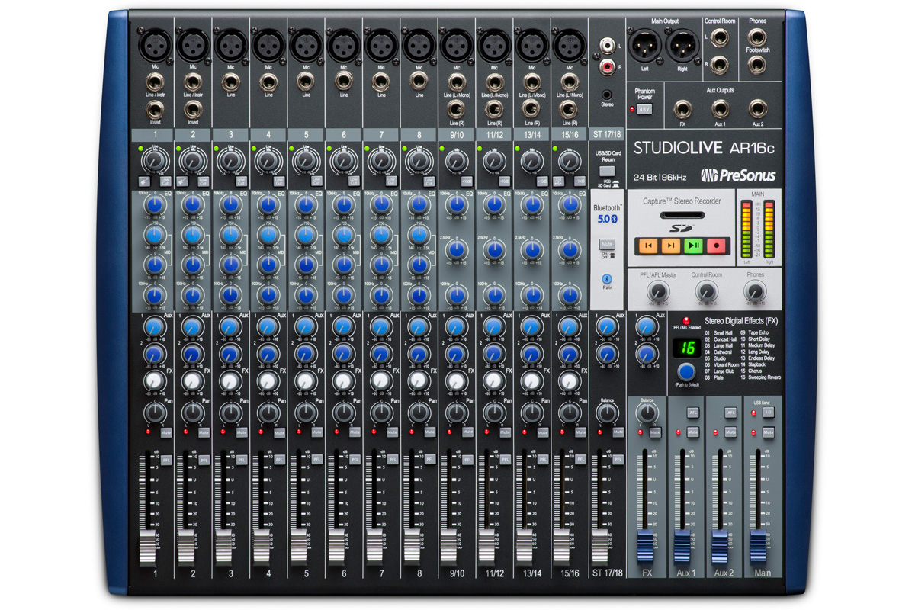
Task: Click the channel 1 gain knob
Action: 156,160
